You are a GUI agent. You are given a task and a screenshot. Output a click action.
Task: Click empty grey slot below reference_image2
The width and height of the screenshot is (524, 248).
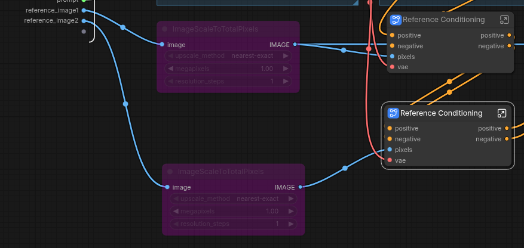(84, 32)
